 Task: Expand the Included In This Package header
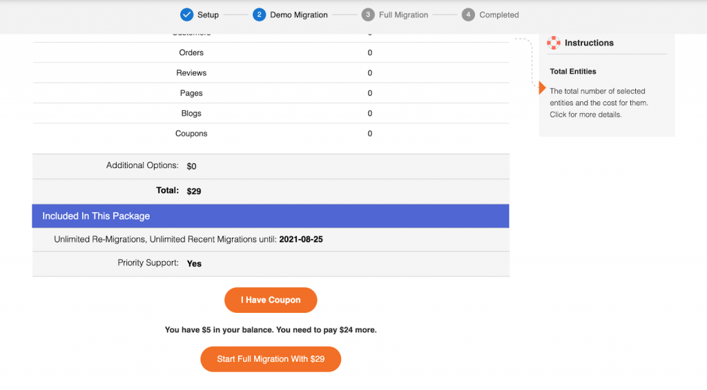coord(271,216)
